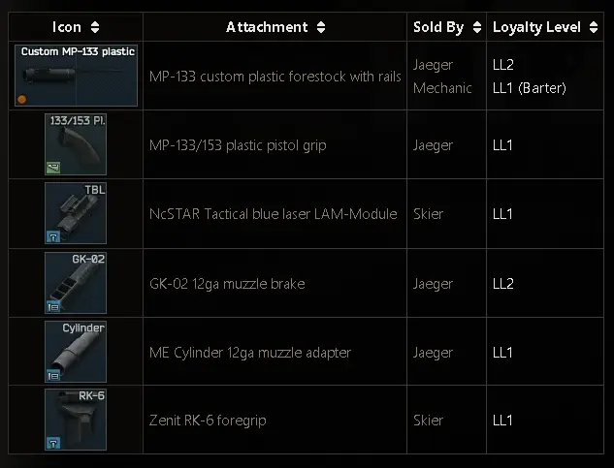Open NcSTAR Tactical blue laser LAM-Module link
Screen dimensions: 614x468
point(273,214)
